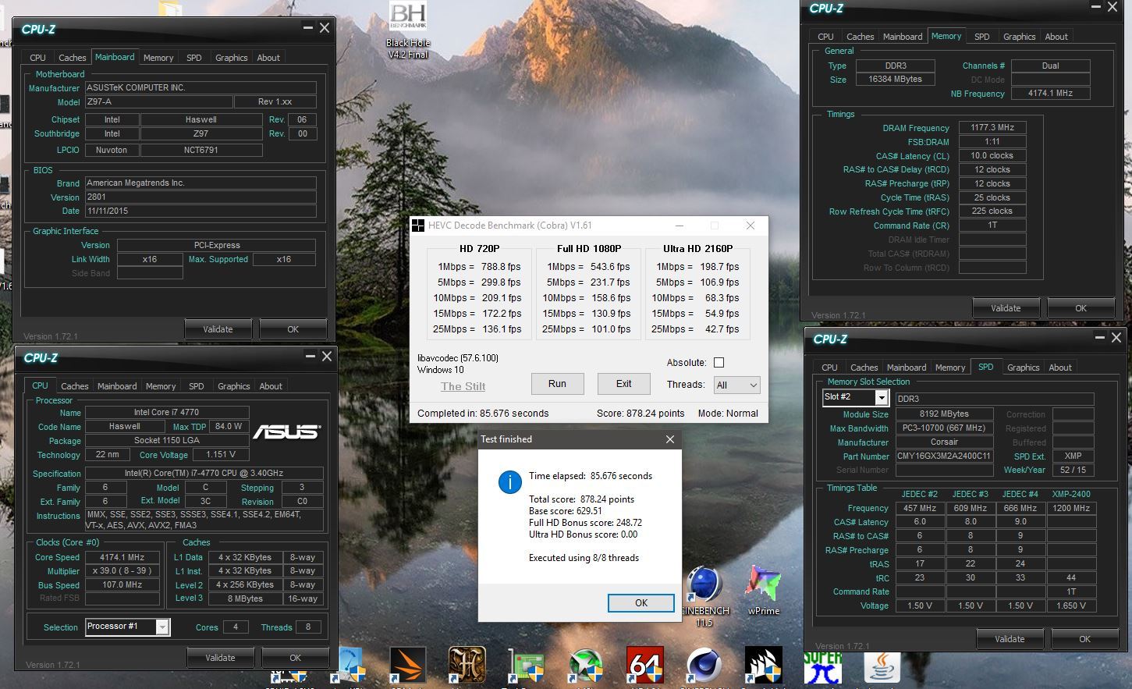1132x689 pixels.
Task: Click the DRAM Frequency value 1177.3 MHz
Action: (x=992, y=127)
